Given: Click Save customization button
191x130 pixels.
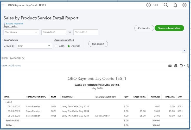Looking at the screenshot, I should click(169, 28).
